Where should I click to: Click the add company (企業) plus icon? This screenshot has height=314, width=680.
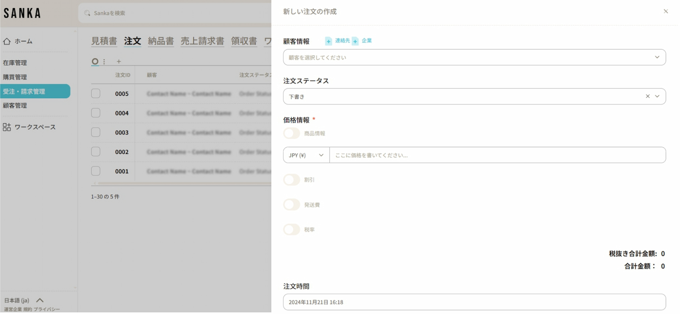(x=355, y=41)
